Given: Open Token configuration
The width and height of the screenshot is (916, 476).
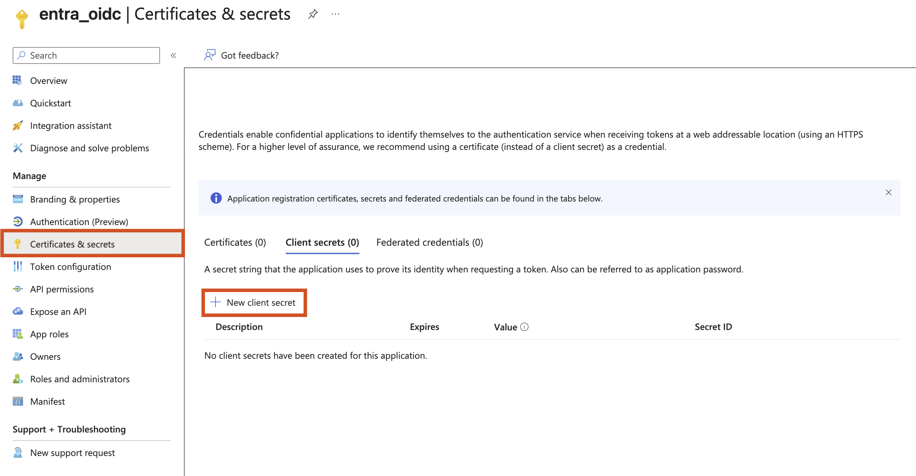Looking at the screenshot, I should coord(71,267).
